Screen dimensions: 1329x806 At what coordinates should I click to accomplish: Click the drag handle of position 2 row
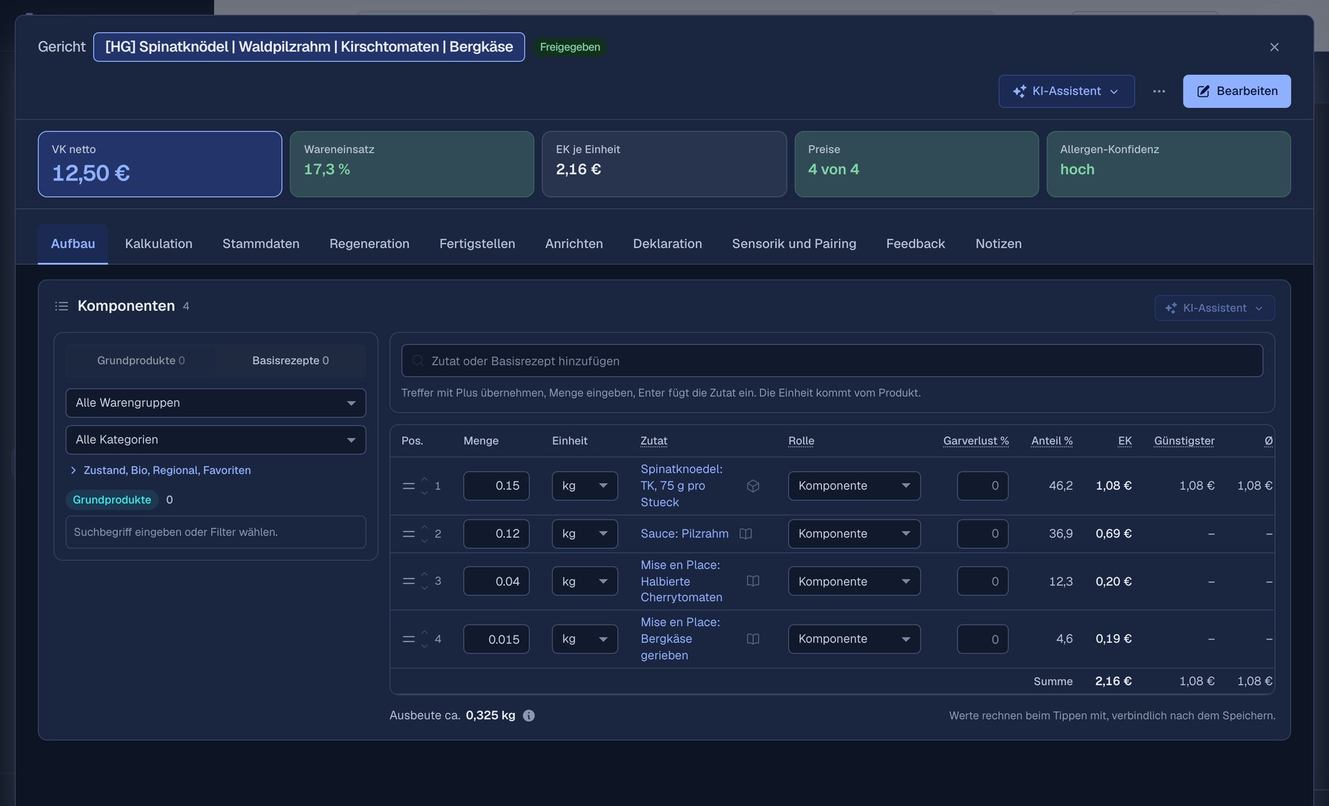(408, 534)
